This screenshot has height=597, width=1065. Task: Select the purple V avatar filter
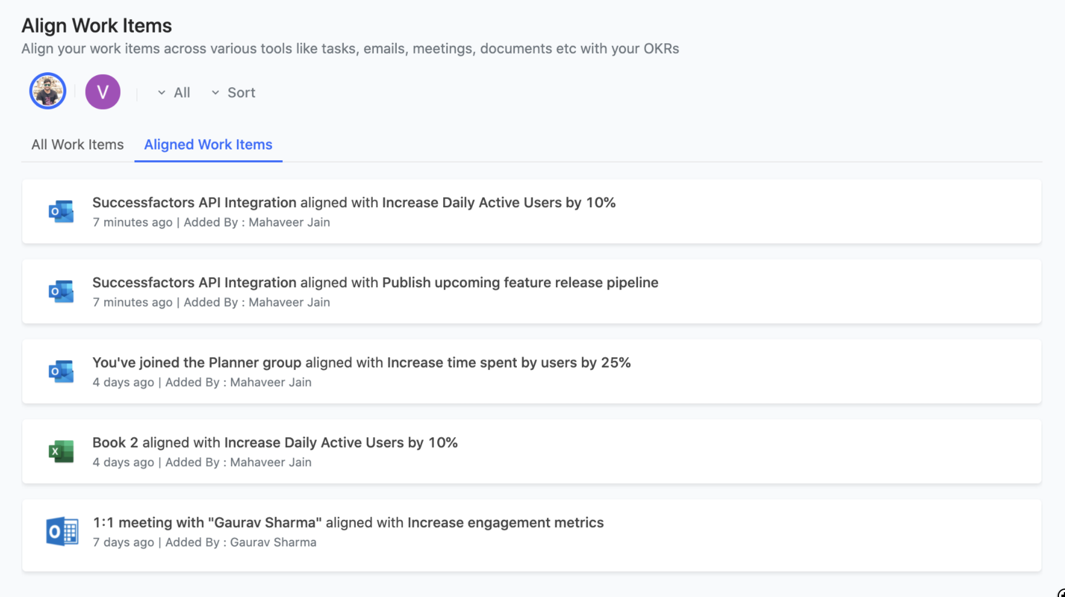point(103,92)
